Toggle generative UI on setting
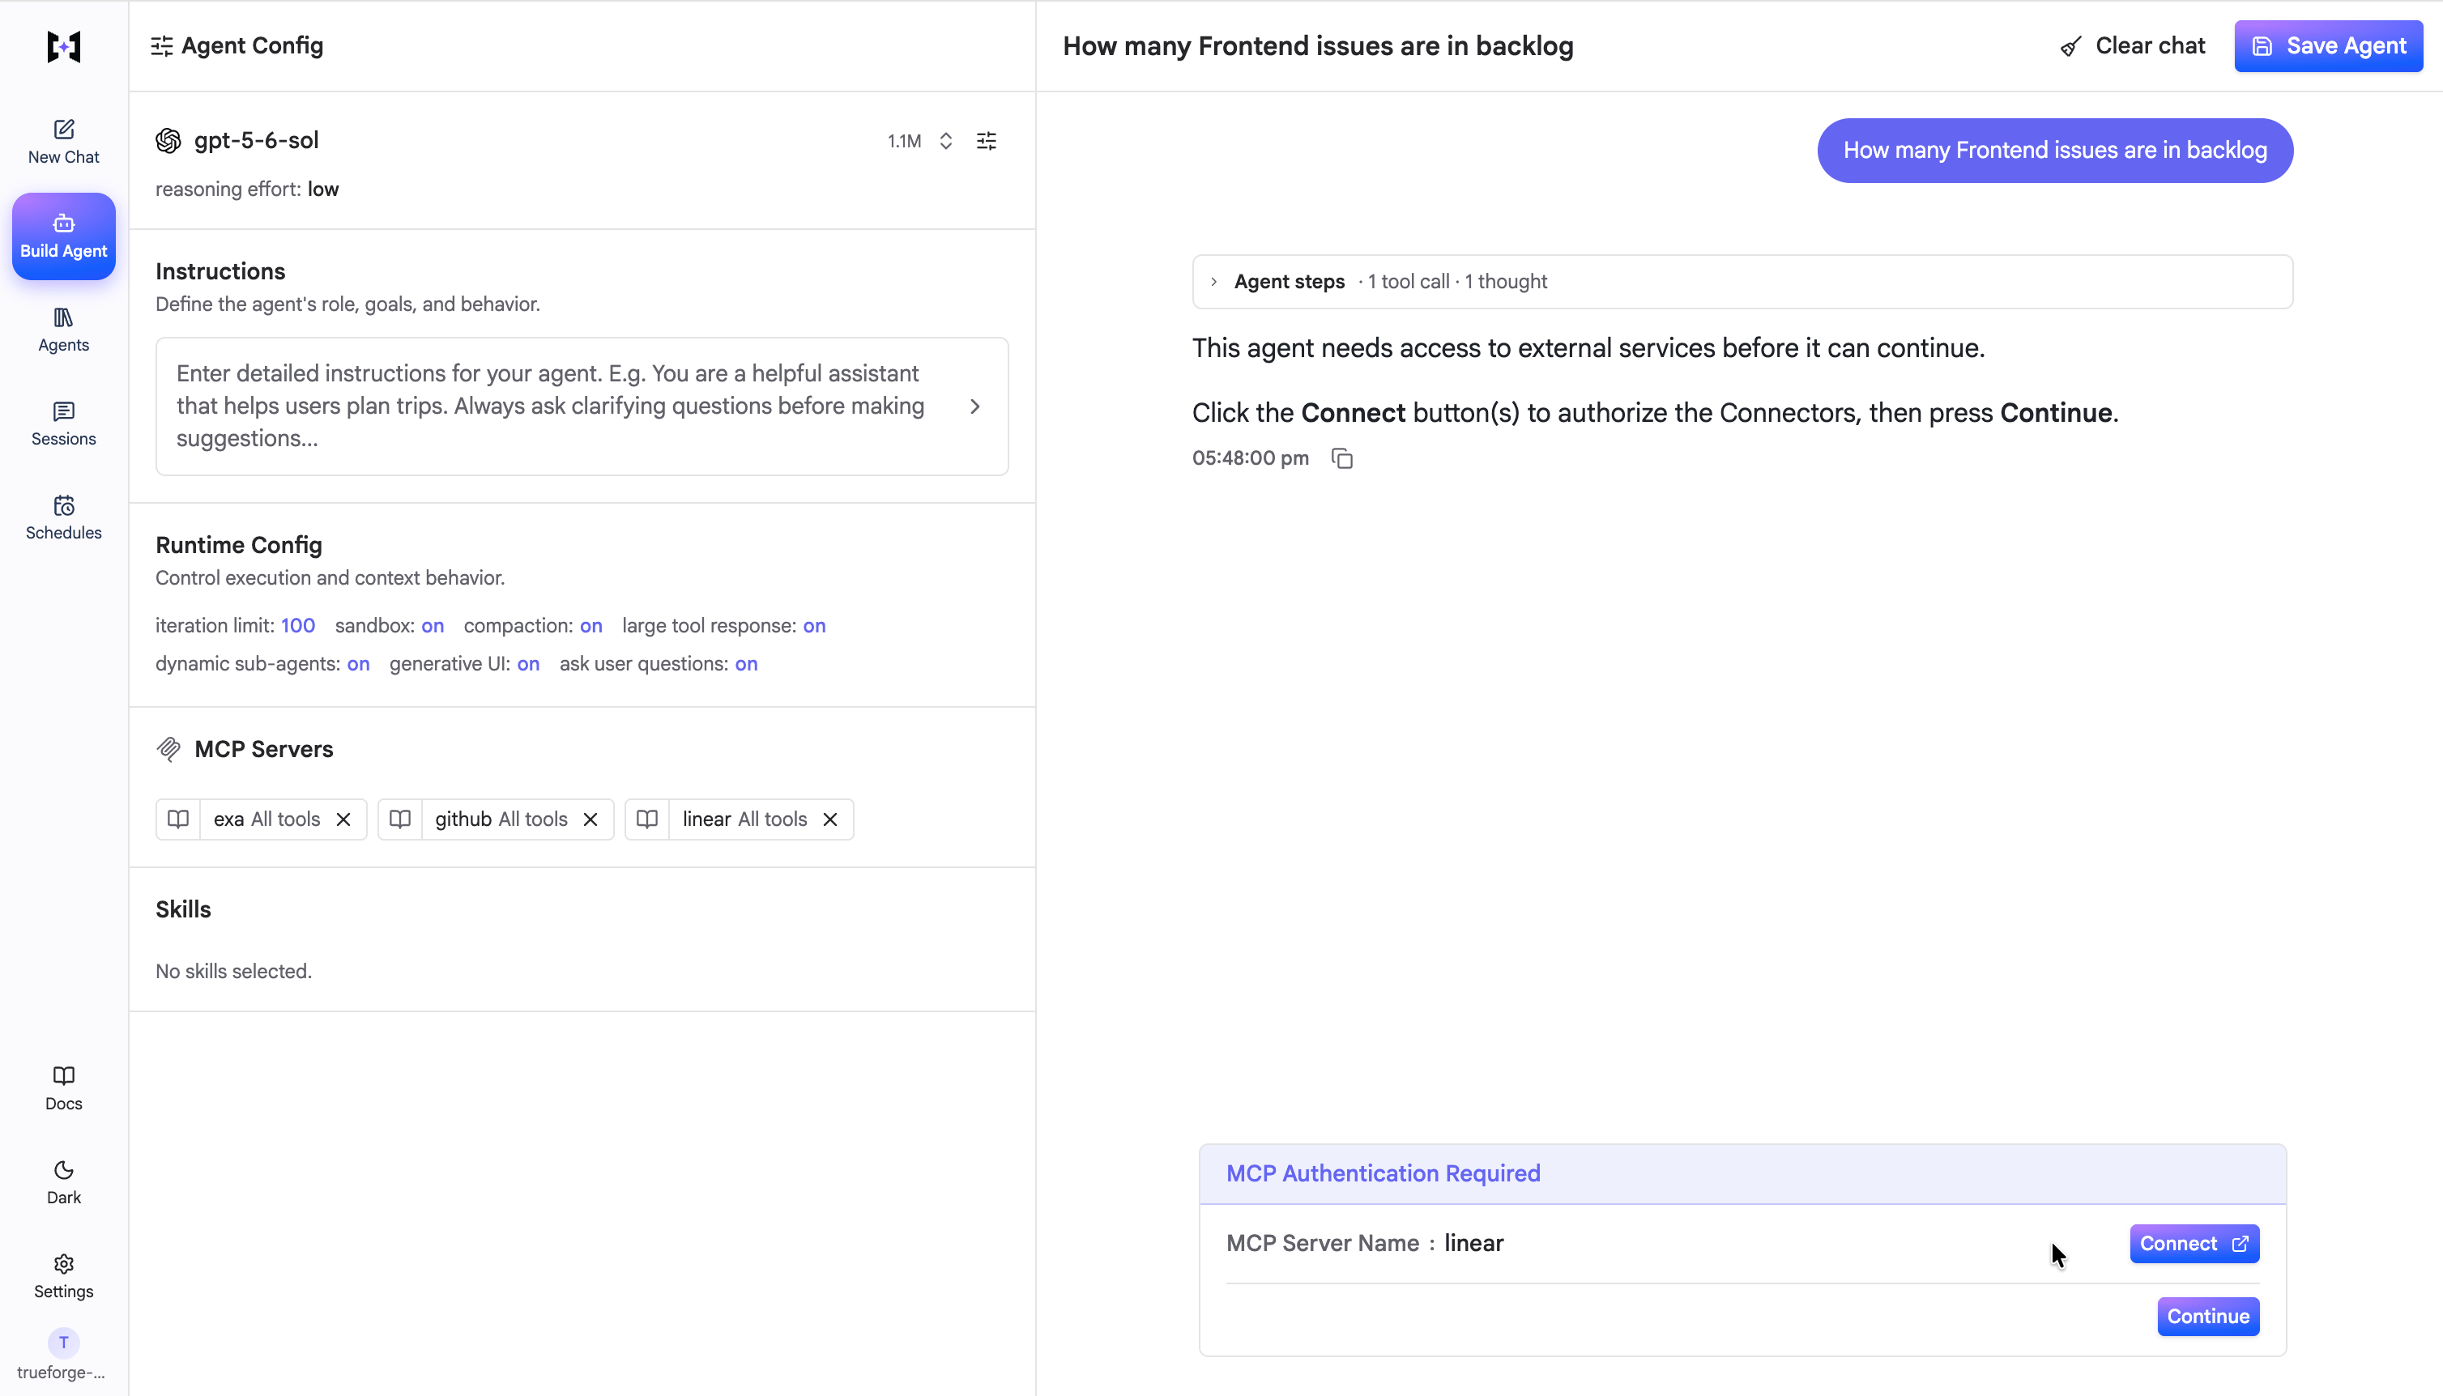This screenshot has height=1396, width=2443. pyautogui.click(x=528, y=663)
